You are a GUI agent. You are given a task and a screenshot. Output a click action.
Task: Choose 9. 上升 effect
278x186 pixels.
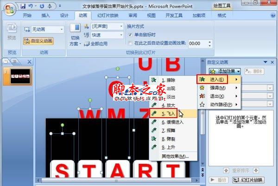point(173,147)
